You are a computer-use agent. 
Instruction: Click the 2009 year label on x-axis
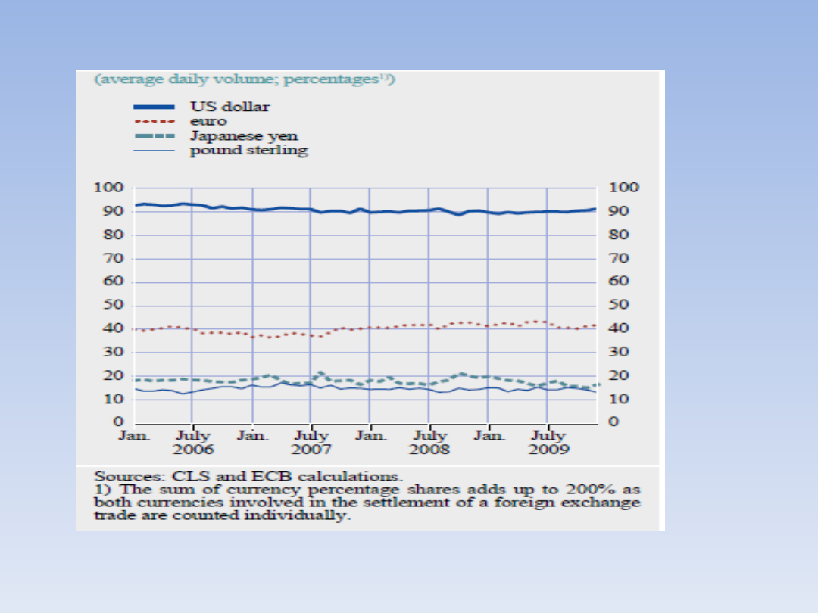click(x=548, y=450)
